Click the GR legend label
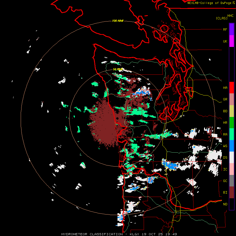 tap(225, 99)
